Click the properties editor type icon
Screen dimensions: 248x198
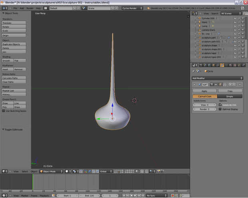(194, 65)
